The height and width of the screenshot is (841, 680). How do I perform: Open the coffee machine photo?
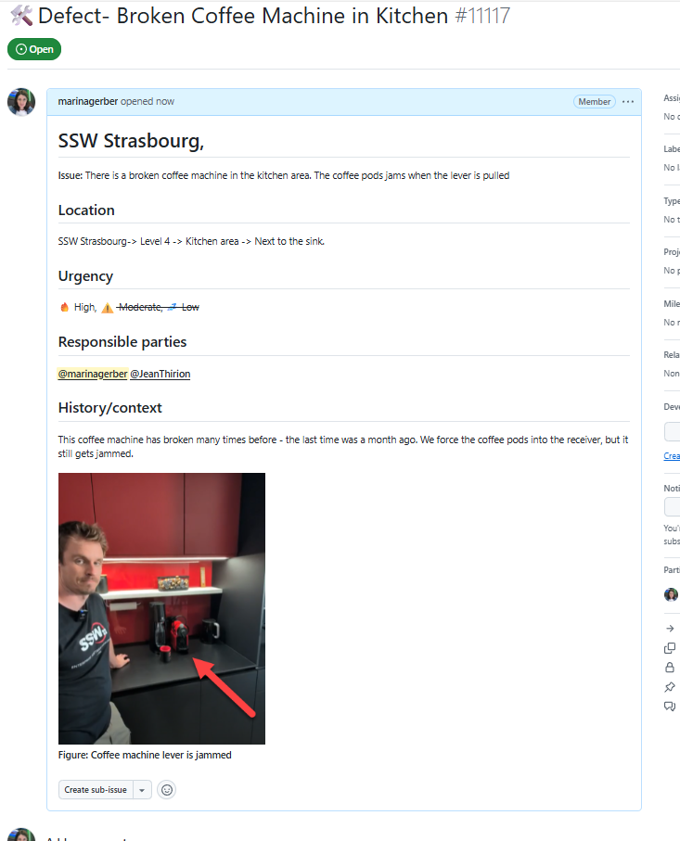click(161, 608)
